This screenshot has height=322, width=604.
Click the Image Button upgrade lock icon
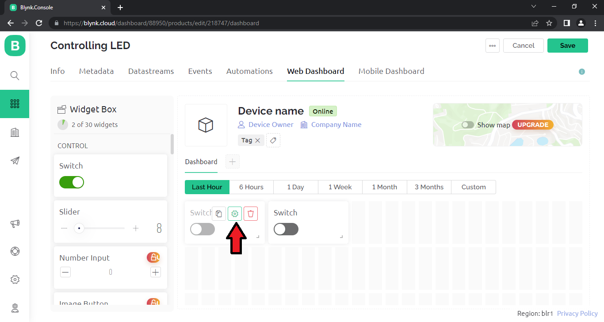(153, 303)
